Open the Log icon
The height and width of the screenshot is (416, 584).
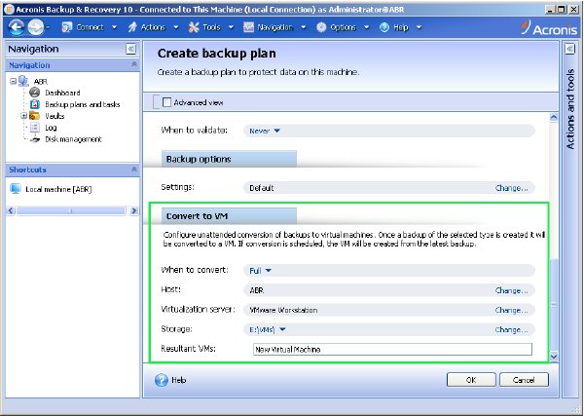click(x=35, y=128)
